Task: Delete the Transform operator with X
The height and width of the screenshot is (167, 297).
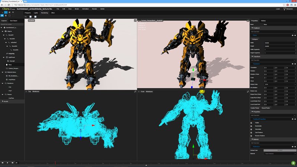Action: pyautogui.click(x=295, y=64)
